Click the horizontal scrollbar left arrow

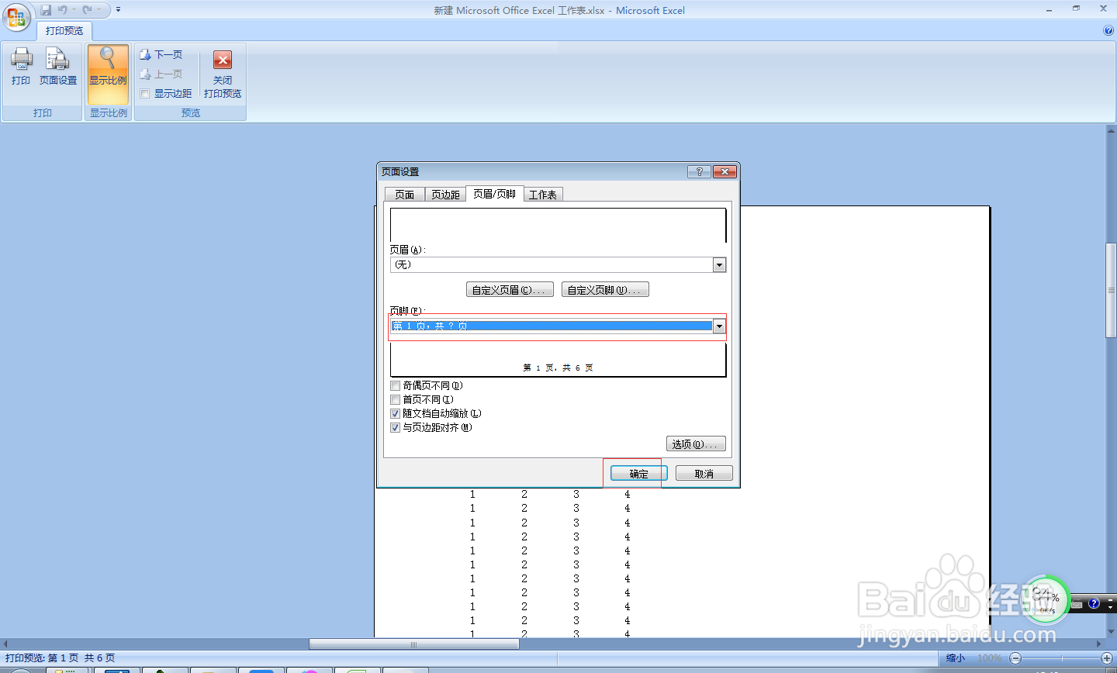5,644
